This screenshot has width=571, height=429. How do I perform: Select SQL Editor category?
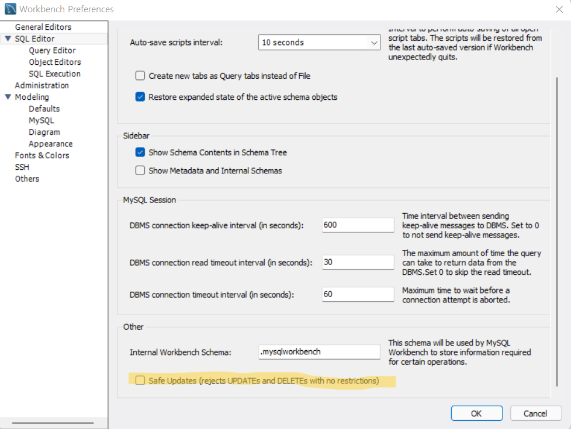[x=34, y=39]
